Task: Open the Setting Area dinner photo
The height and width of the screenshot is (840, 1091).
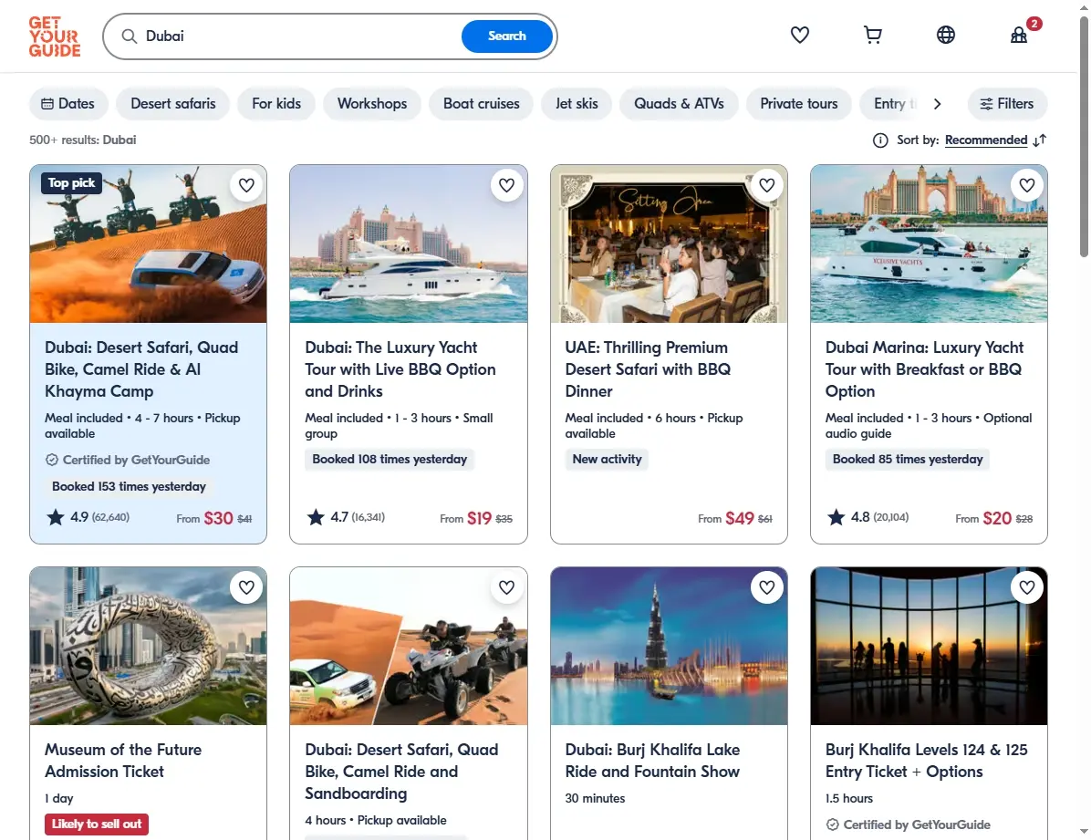Action: [x=669, y=244]
